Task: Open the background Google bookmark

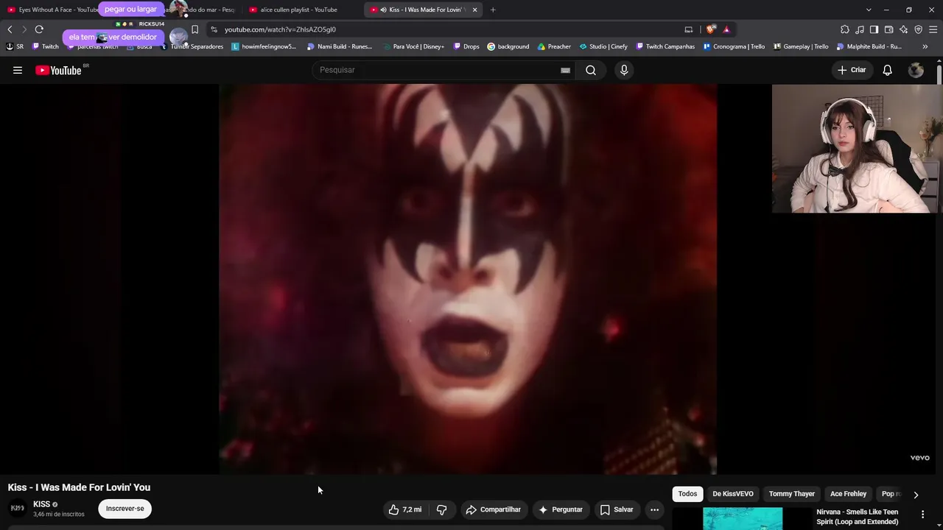Action: point(508,46)
